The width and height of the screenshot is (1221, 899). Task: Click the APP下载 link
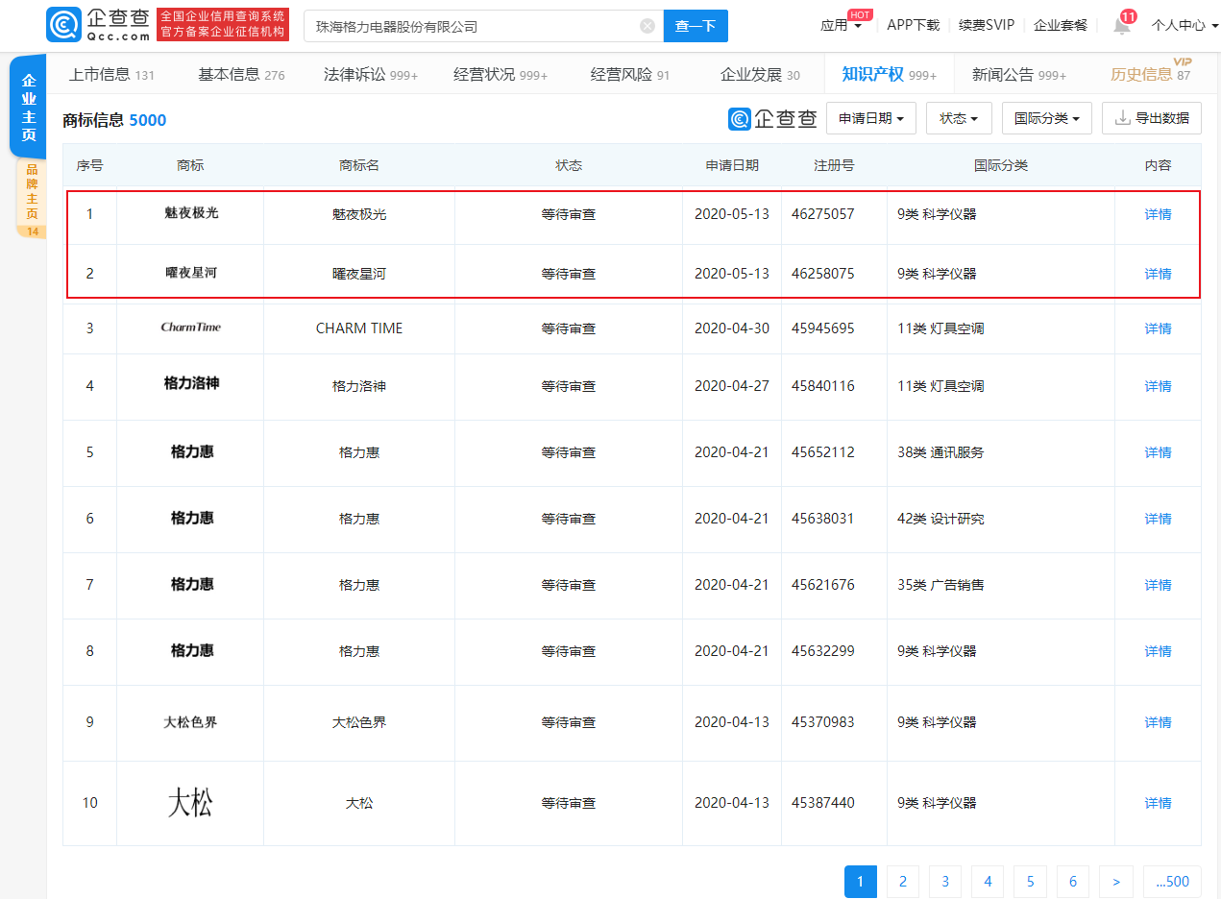[x=913, y=25]
